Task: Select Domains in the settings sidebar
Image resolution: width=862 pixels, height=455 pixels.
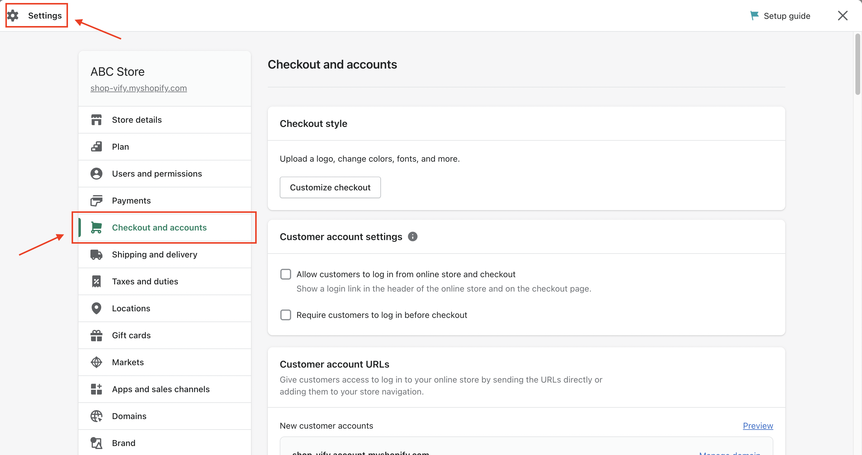Action: point(129,416)
